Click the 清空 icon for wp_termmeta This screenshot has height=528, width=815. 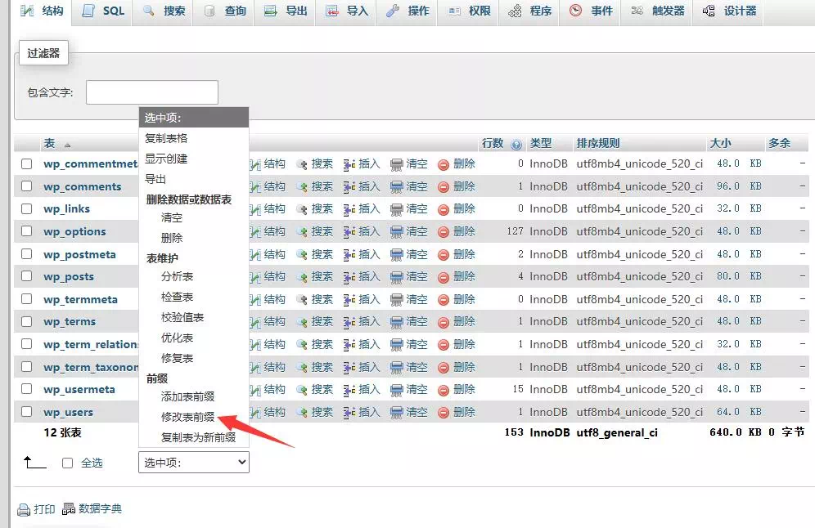(x=397, y=300)
